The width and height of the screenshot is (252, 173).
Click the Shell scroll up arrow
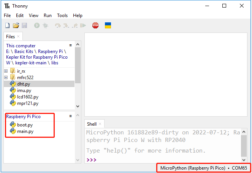pos(244,132)
